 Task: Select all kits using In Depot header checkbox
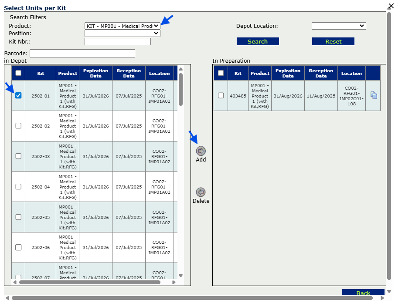coord(18,73)
